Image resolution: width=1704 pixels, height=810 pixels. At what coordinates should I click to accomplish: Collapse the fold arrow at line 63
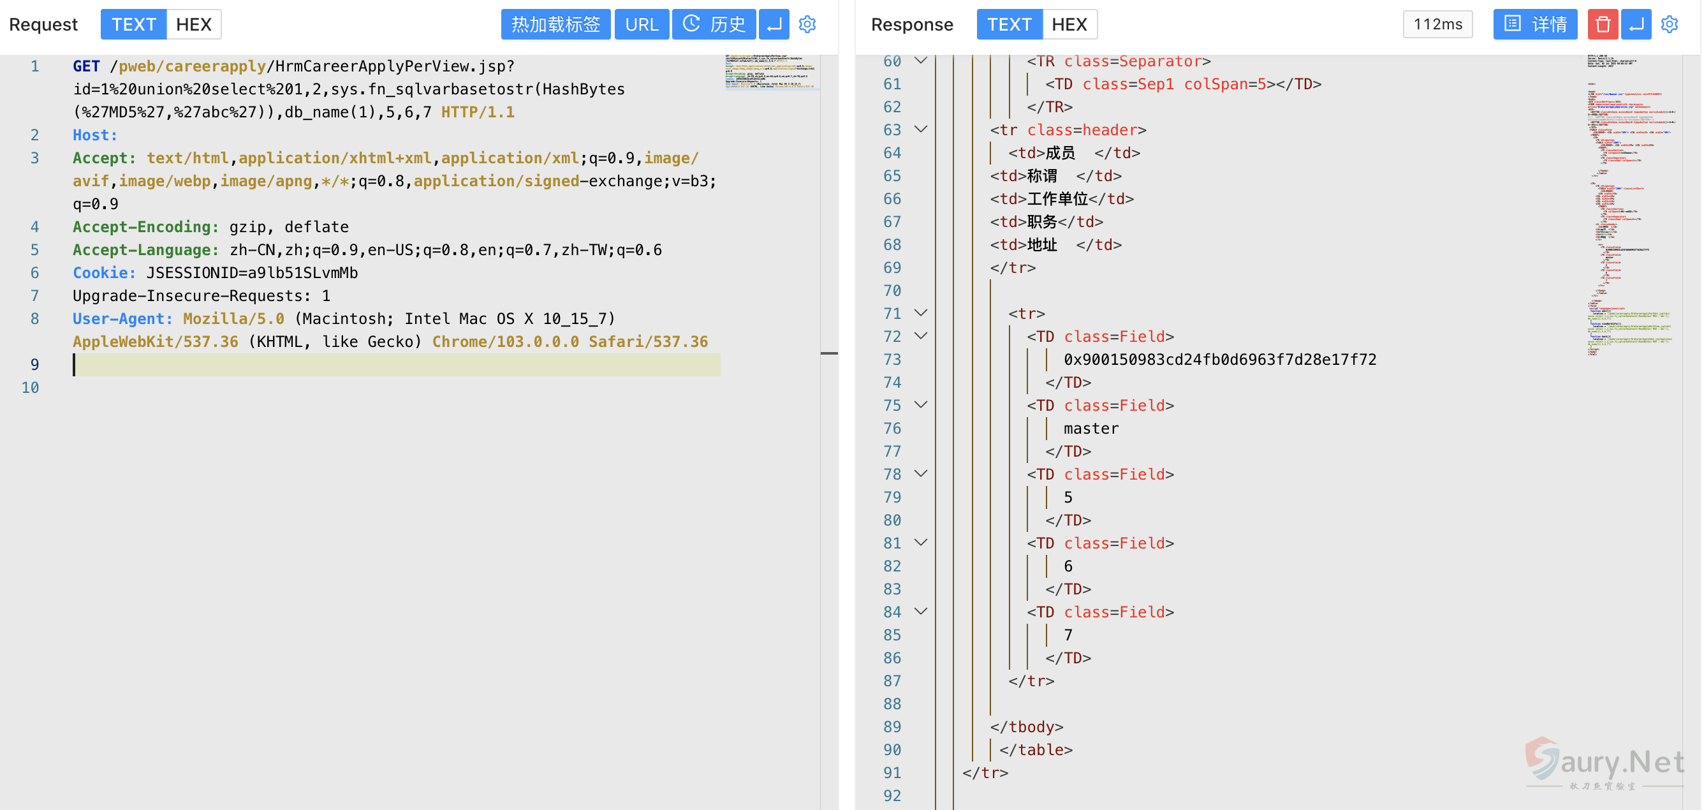[x=921, y=129]
